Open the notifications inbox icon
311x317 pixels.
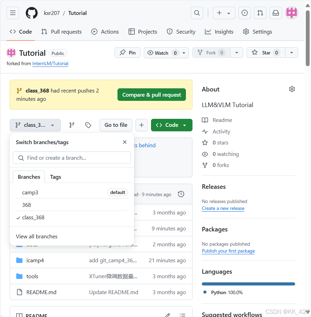[x=276, y=13]
